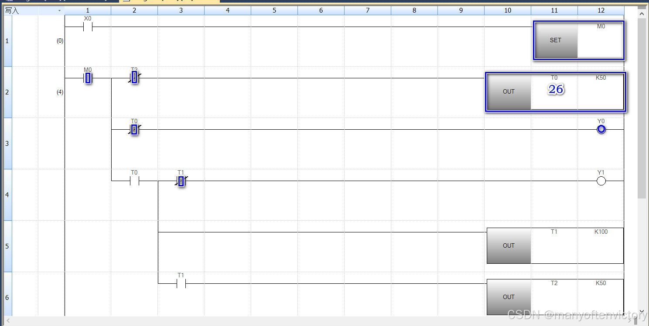Click the step number (4) label

pos(60,92)
